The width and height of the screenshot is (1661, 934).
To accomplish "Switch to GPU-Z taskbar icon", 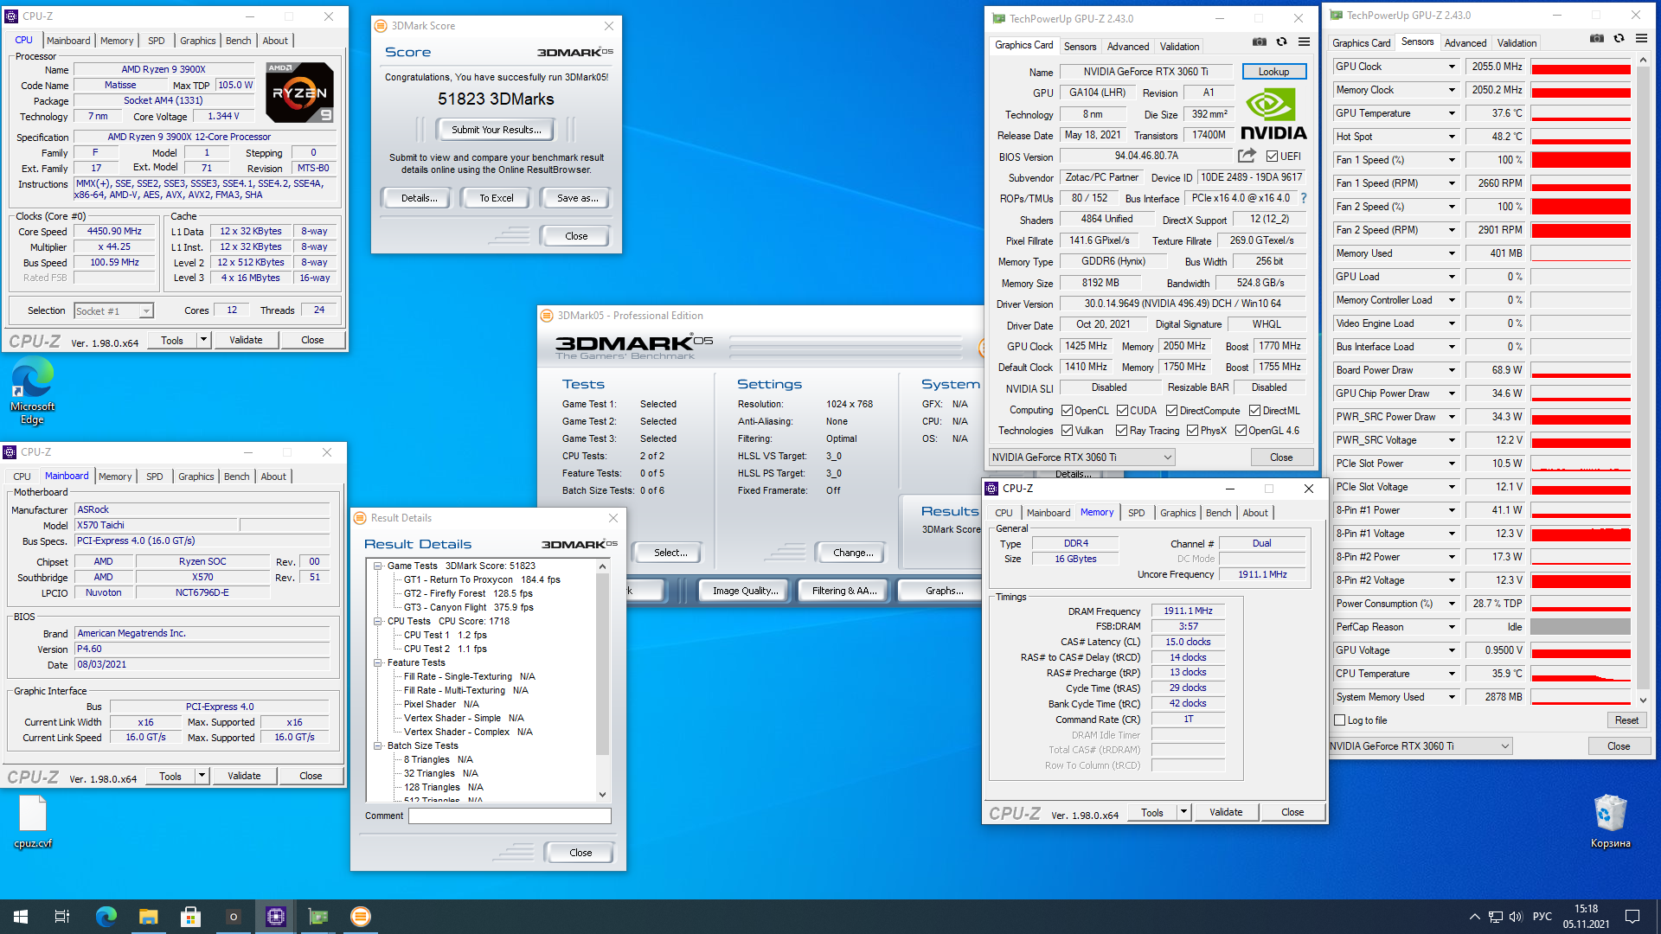I will point(318,917).
